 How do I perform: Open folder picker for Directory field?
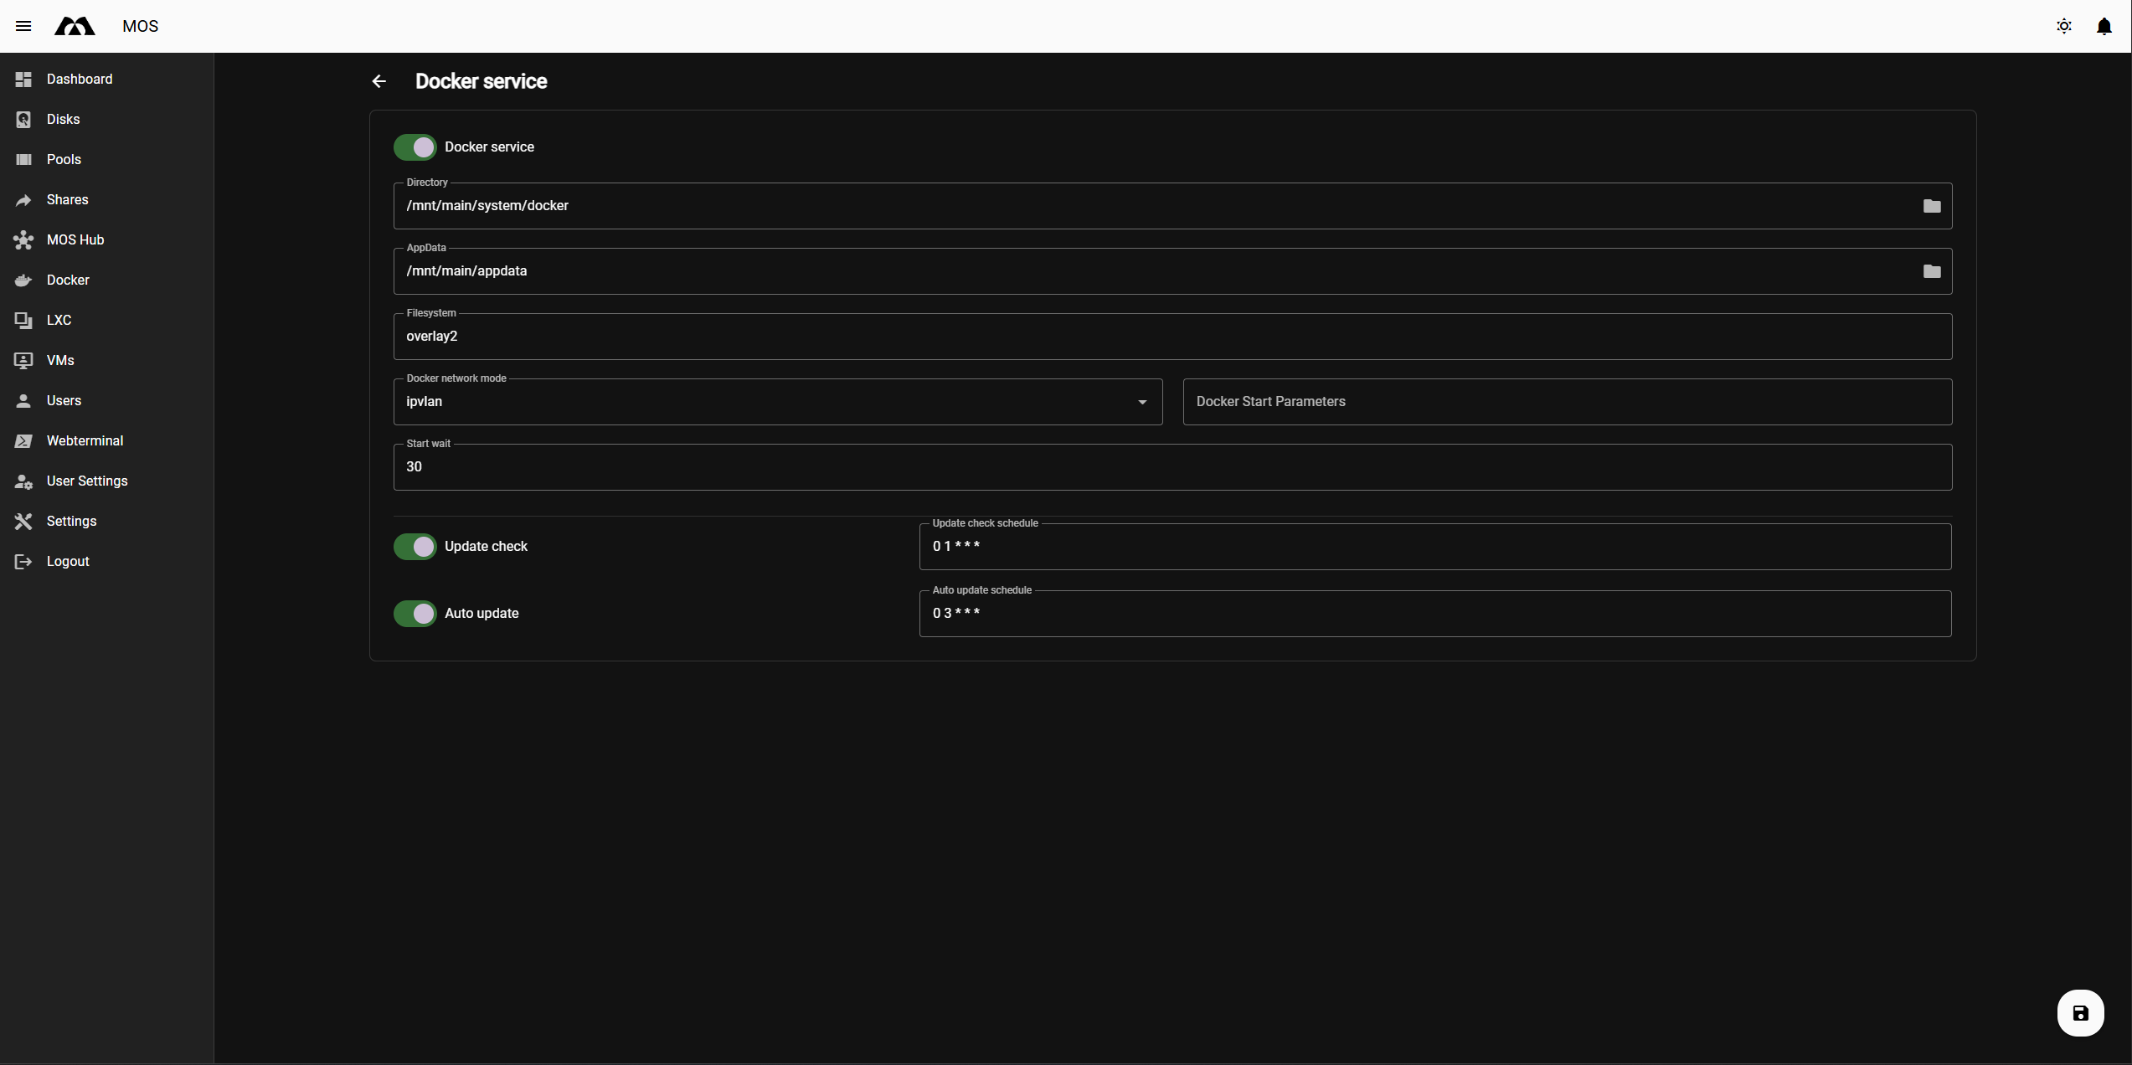(1932, 205)
